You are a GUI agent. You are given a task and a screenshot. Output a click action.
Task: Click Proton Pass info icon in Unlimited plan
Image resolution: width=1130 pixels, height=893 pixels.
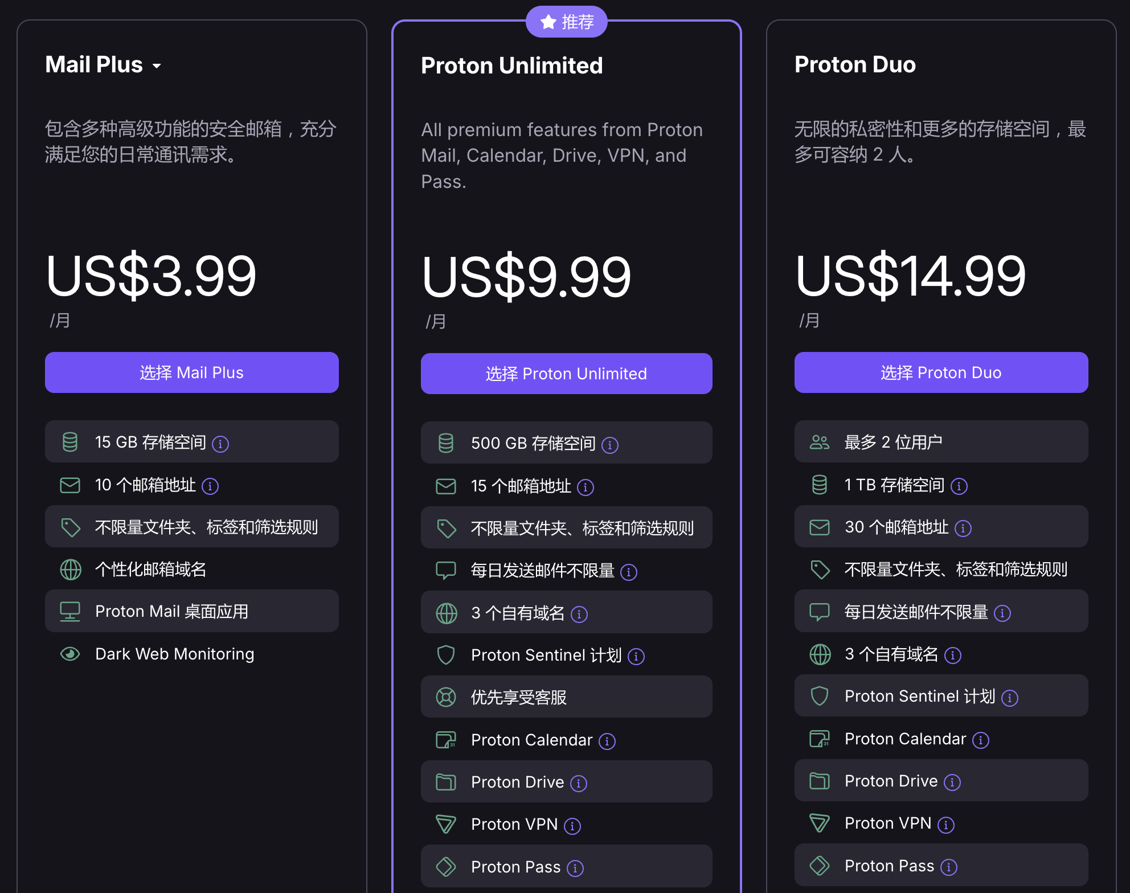[x=575, y=868]
